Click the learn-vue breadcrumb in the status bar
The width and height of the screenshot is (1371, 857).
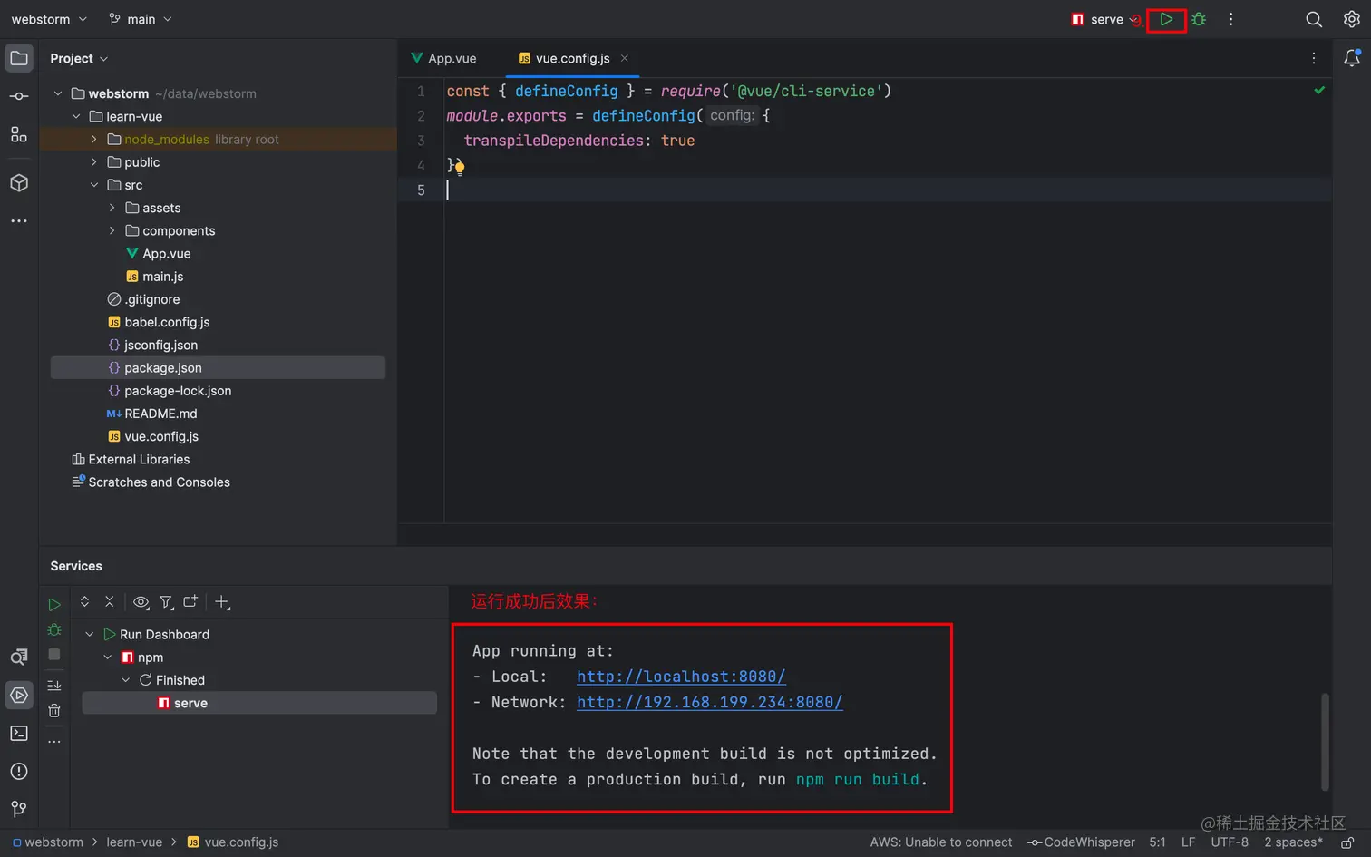coord(134,842)
